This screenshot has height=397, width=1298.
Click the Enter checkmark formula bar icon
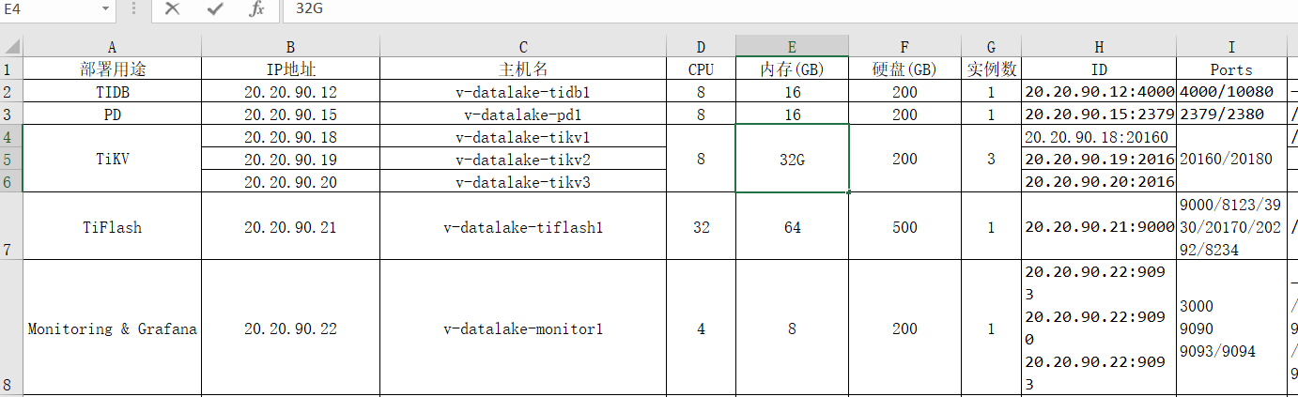215,9
